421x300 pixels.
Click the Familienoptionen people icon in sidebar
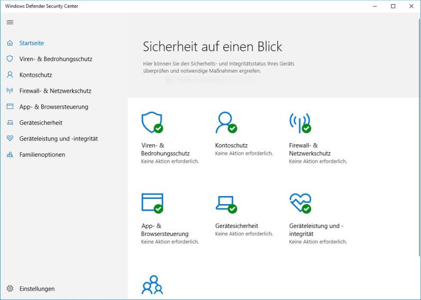point(10,155)
